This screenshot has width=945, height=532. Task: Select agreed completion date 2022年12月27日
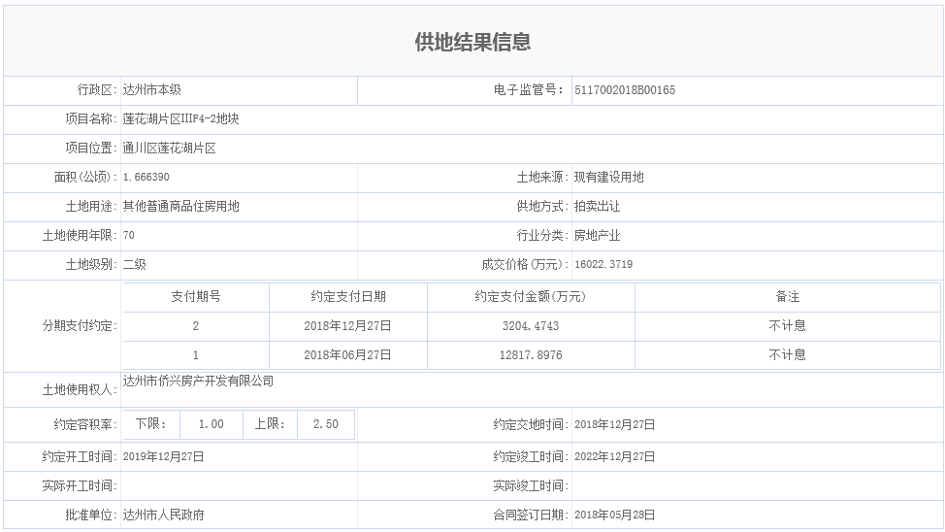point(615,456)
